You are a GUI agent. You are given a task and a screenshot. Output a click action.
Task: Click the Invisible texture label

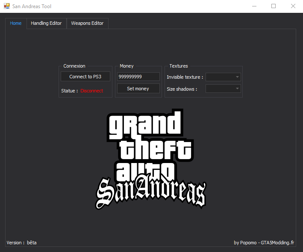pyautogui.click(x=185, y=77)
